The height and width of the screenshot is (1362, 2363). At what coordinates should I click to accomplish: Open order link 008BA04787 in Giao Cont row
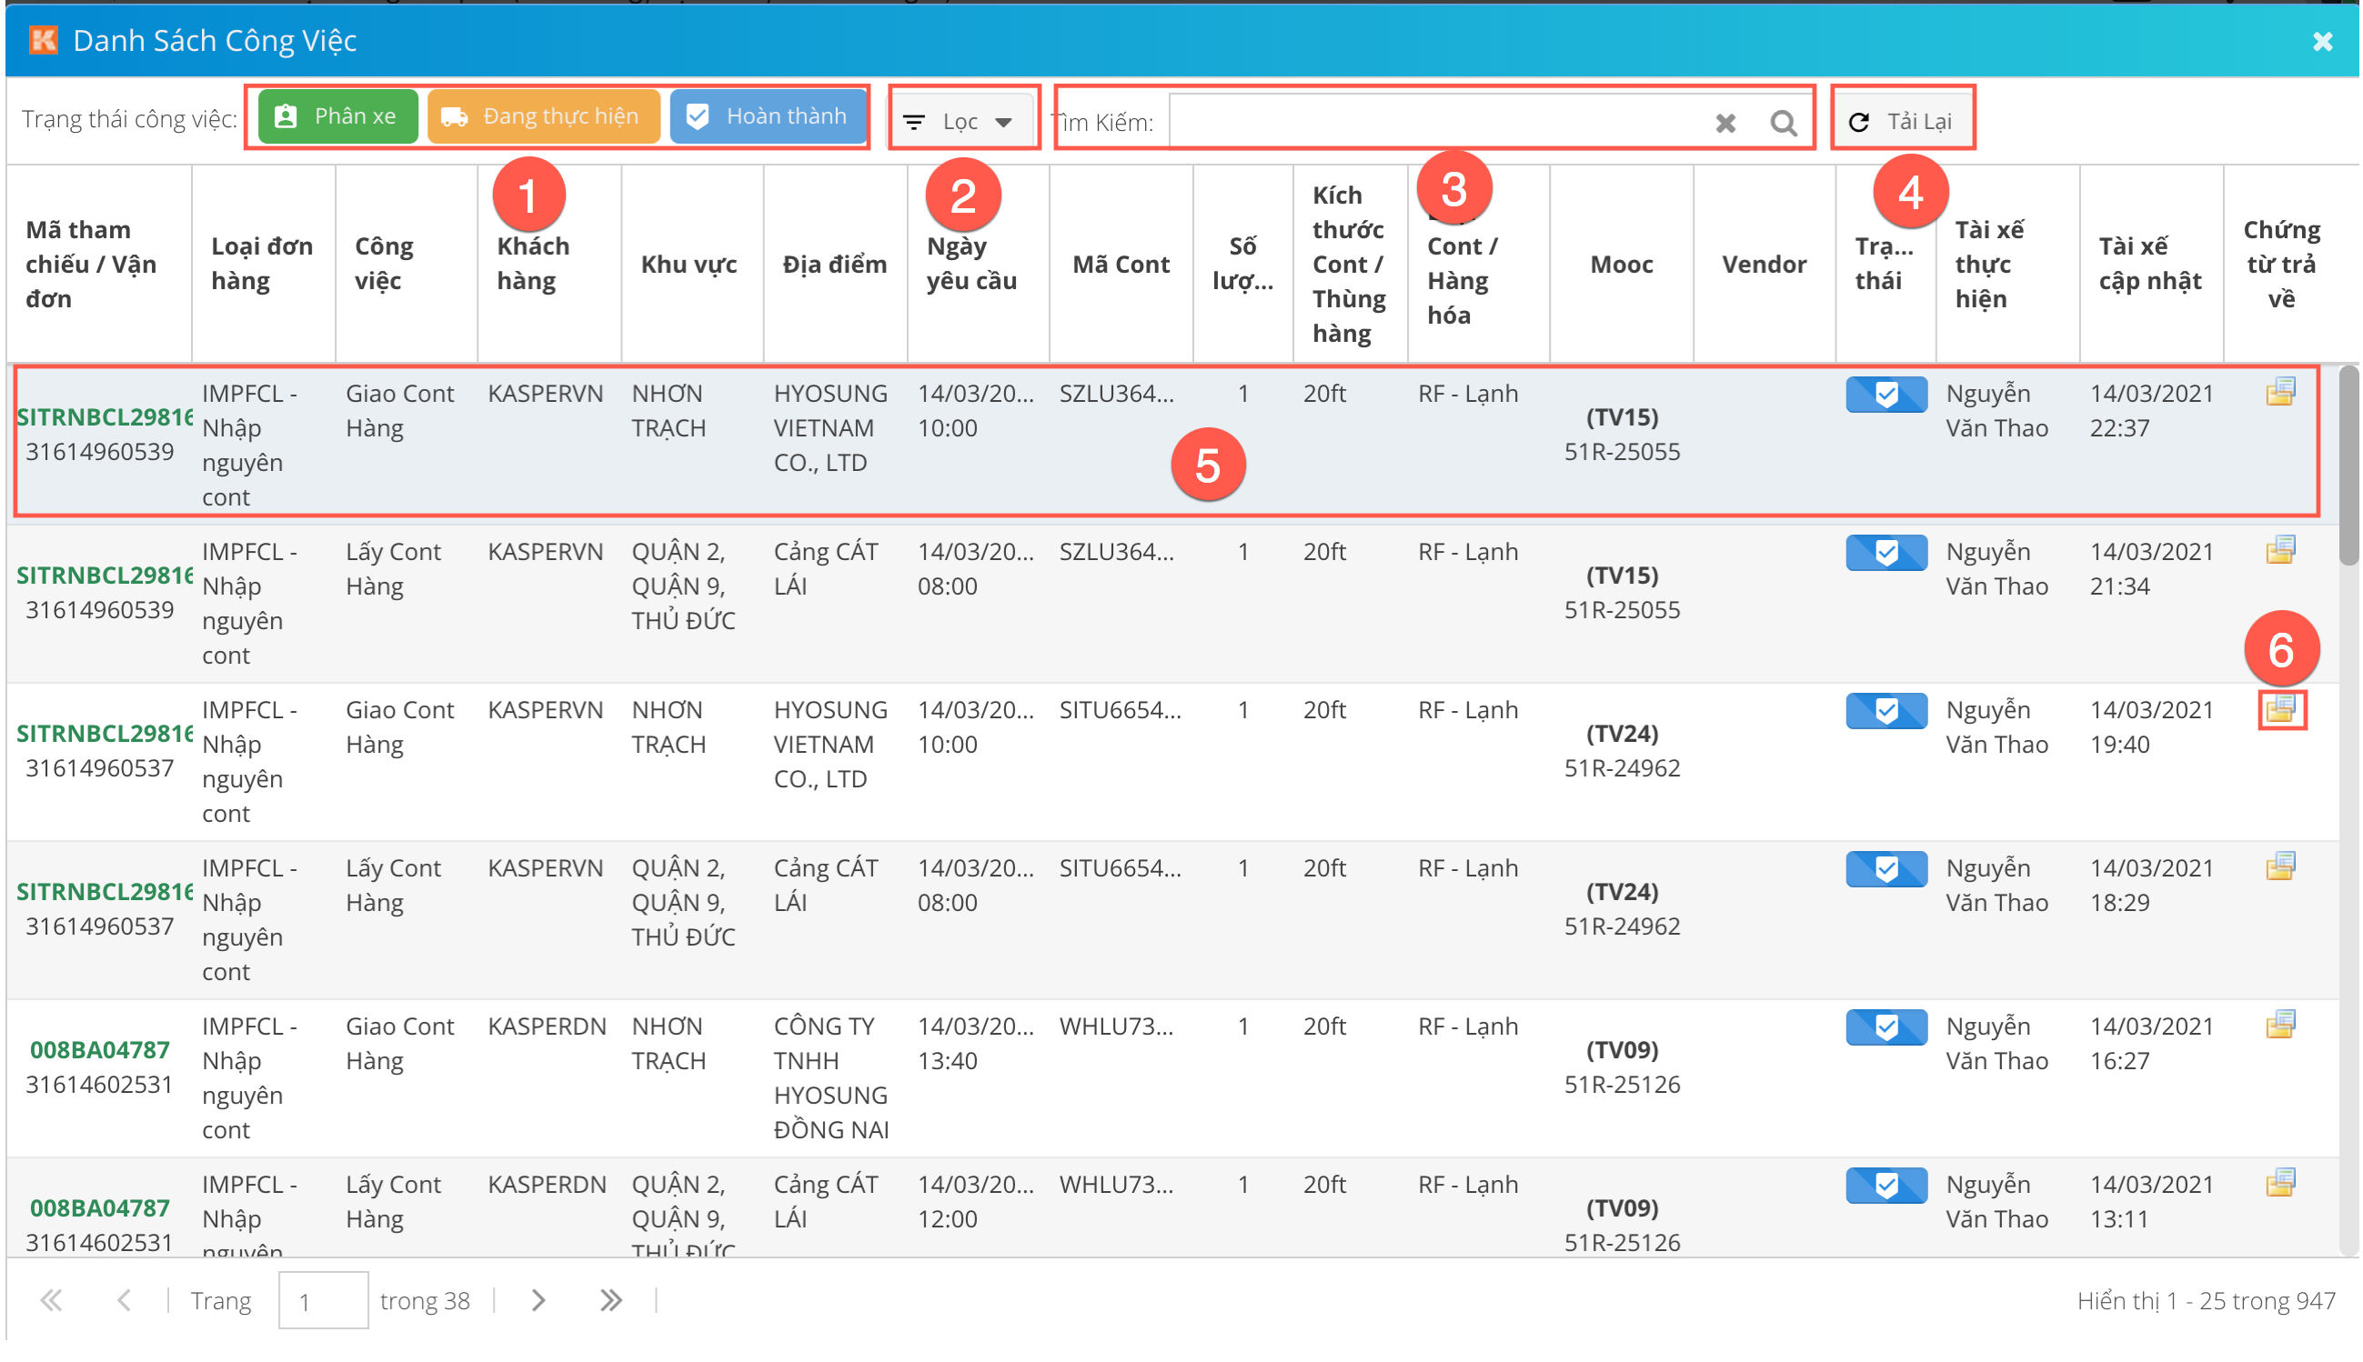point(100,1049)
